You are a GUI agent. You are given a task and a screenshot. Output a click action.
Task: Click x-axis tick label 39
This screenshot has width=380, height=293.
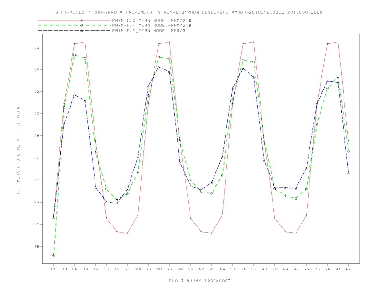(190, 269)
